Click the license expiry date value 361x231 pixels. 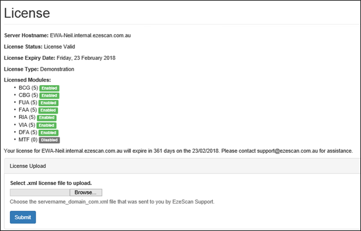click(91, 58)
